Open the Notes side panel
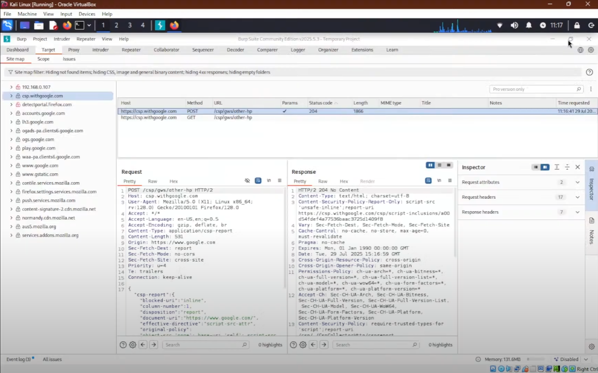Screen dimensions: 598x373 point(592,231)
